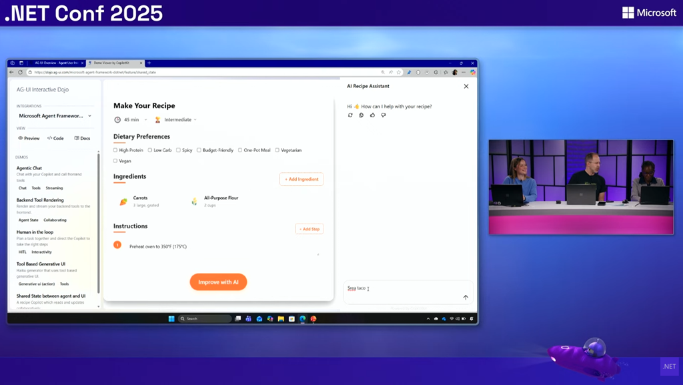Click the All-Purpose Flour ingredient icon
The image size is (683, 385).
[194, 202]
